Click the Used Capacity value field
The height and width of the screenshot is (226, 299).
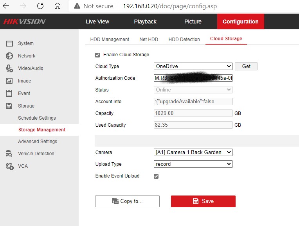pos(193,125)
